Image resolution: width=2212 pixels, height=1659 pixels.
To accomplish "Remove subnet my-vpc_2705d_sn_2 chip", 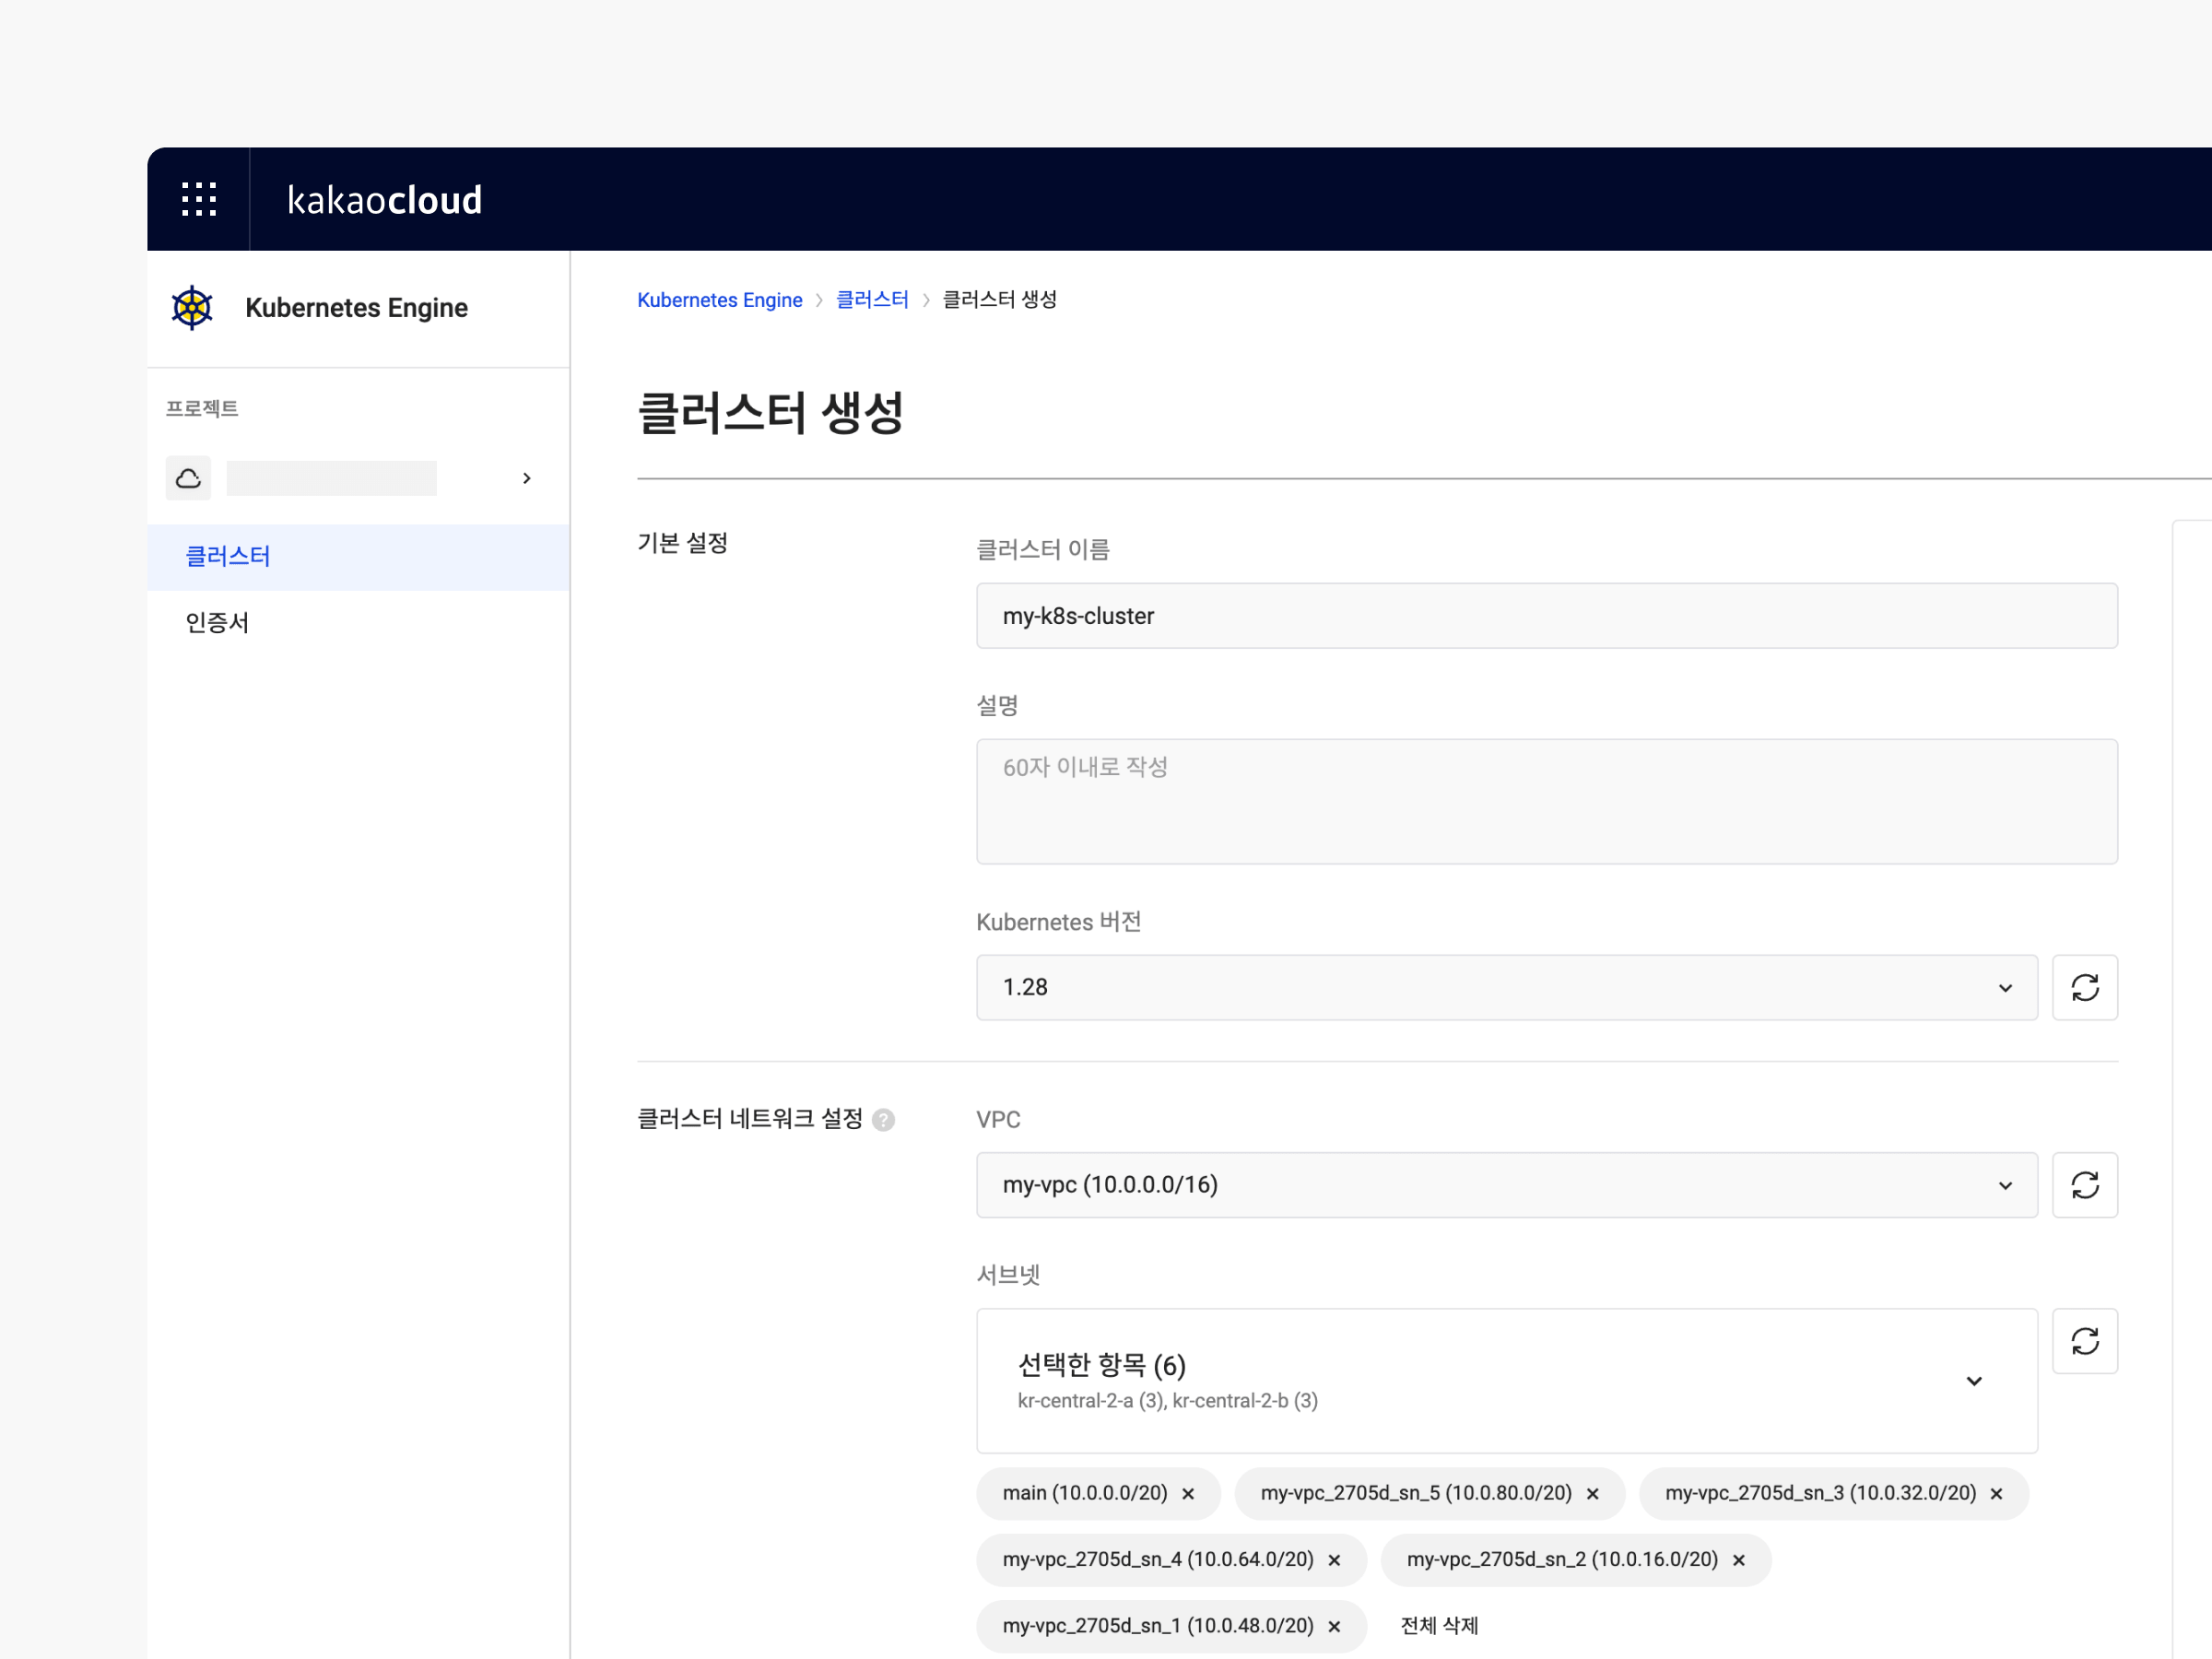I will click(x=1738, y=1559).
